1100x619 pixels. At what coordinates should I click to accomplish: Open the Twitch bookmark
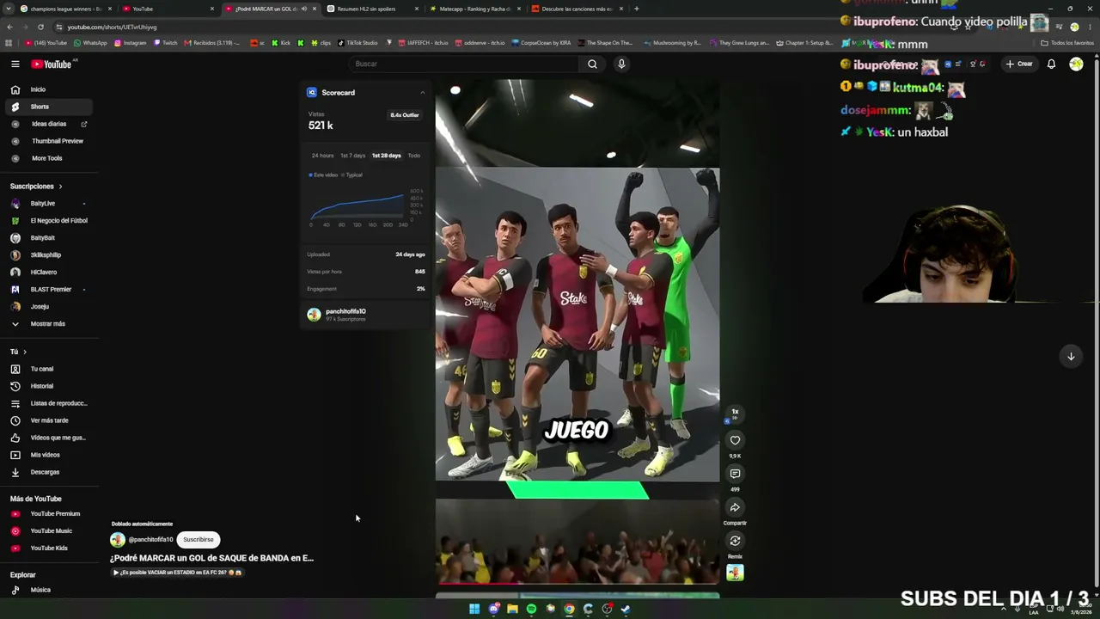click(165, 43)
